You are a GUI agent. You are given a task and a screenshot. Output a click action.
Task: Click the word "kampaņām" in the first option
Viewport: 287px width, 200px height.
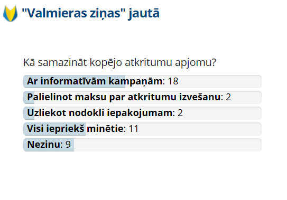click(x=135, y=81)
